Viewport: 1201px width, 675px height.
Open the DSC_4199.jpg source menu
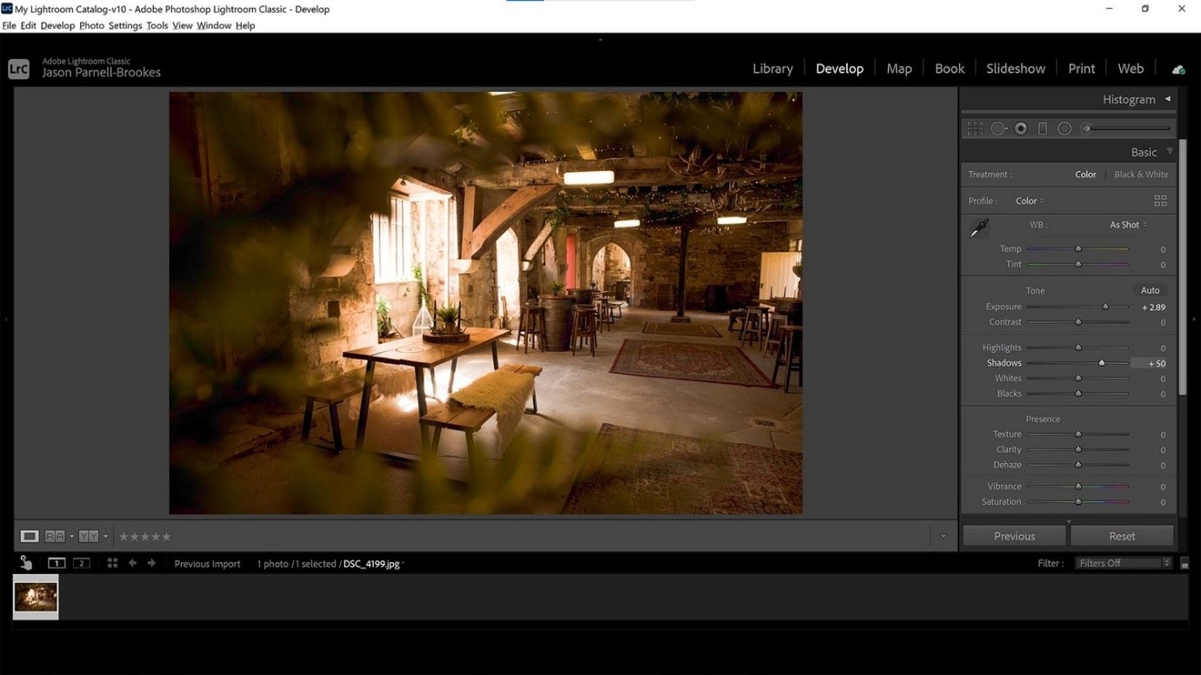click(x=374, y=564)
